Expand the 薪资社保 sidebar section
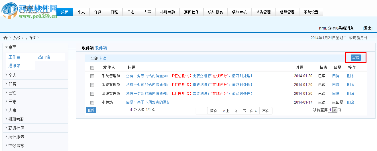The height and width of the screenshot is (151, 377). pyautogui.click(x=35, y=128)
